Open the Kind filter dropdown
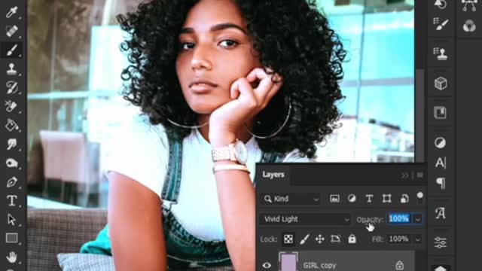482x271 pixels. [291, 199]
